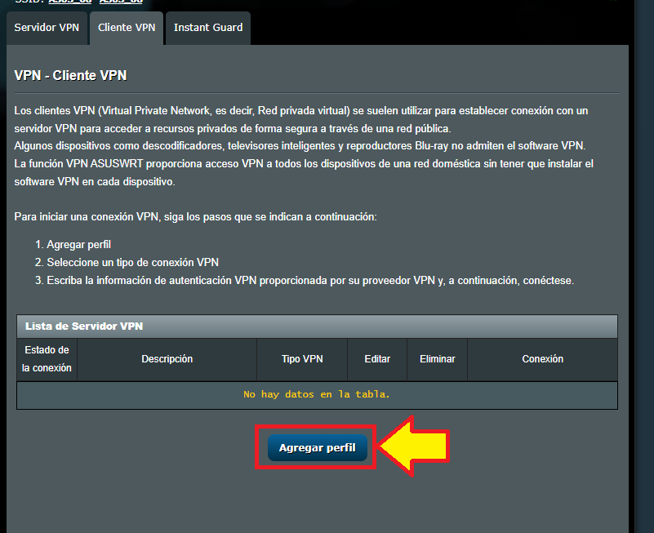Viewport: 654px width, 533px height.
Task: Click the Descripción column header
Action: point(167,359)
